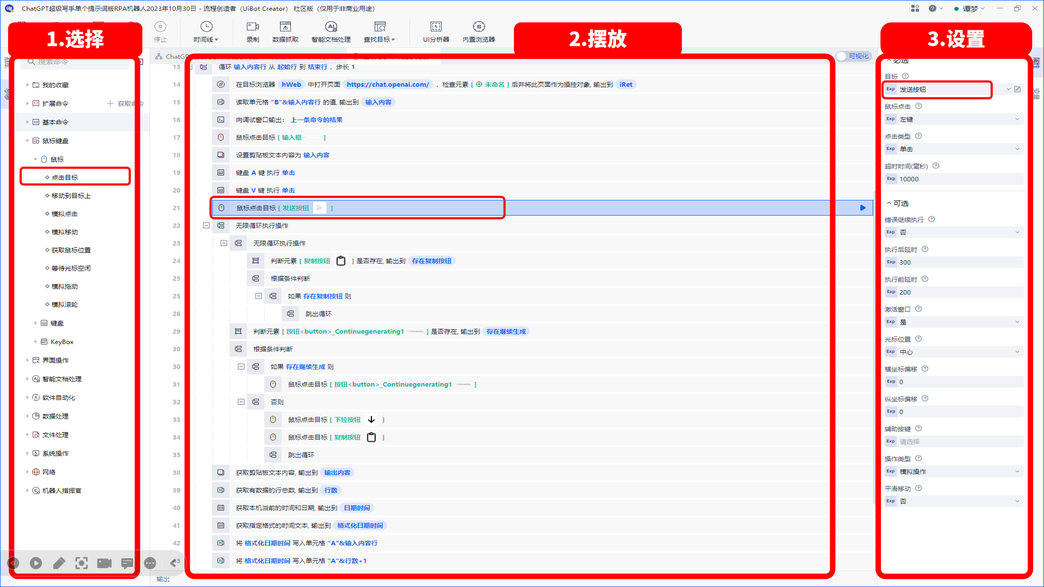Click the down-arrow thumbnail on line 33 下拉按钮
This screenshot has width=1044, height=587.
tap(371, 420)
